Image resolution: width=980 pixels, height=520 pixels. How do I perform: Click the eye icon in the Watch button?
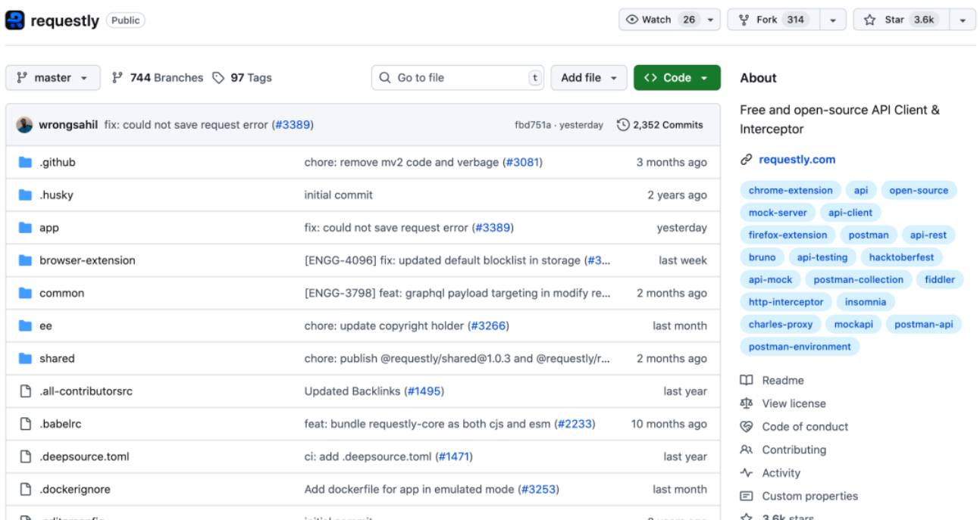[x=632, y=20]
